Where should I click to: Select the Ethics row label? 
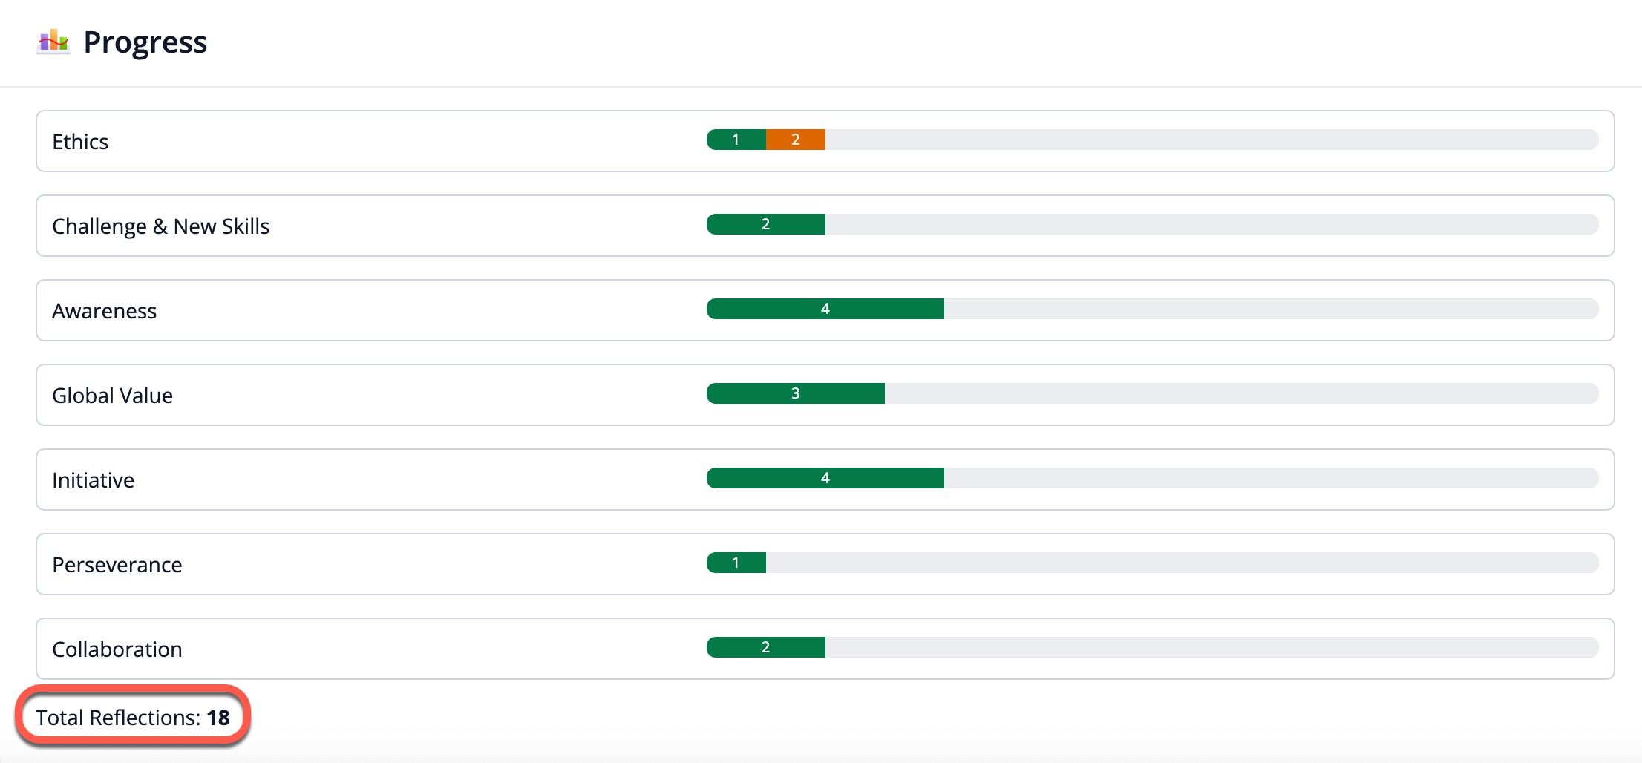[x=80, y=142]
